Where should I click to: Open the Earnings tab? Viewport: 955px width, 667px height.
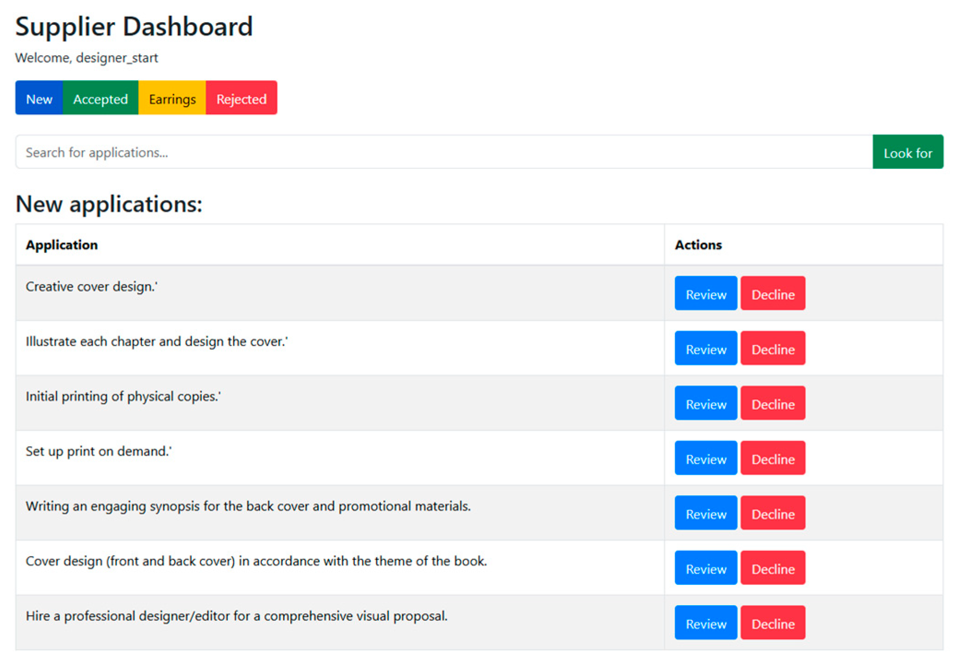tap(172, 98)
